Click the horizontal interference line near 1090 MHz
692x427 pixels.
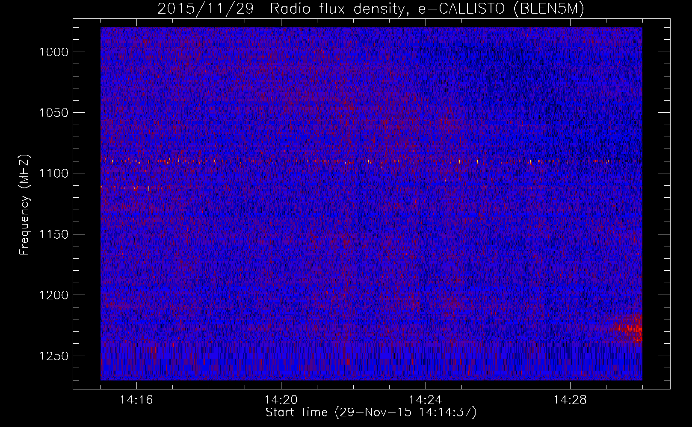click(371, 161)
